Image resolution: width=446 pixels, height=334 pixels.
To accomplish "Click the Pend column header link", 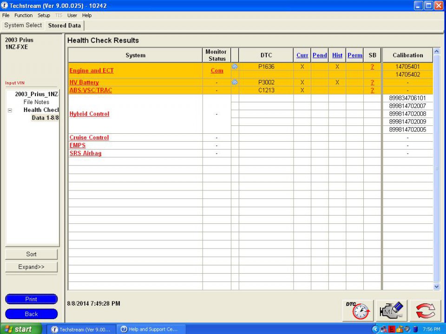I will pyautogui.click(x=320, y=55).
